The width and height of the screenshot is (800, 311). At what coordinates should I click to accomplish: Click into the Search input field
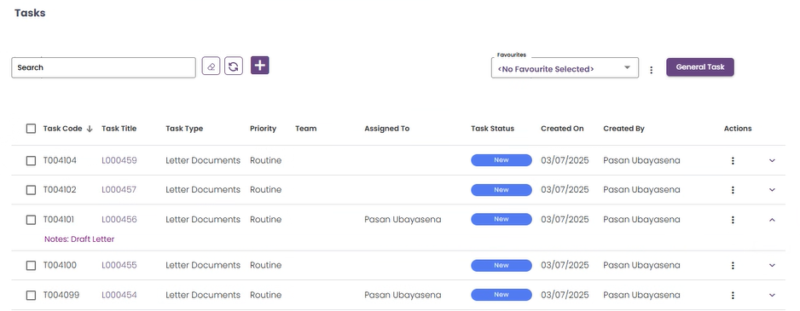tap(103, 67)
